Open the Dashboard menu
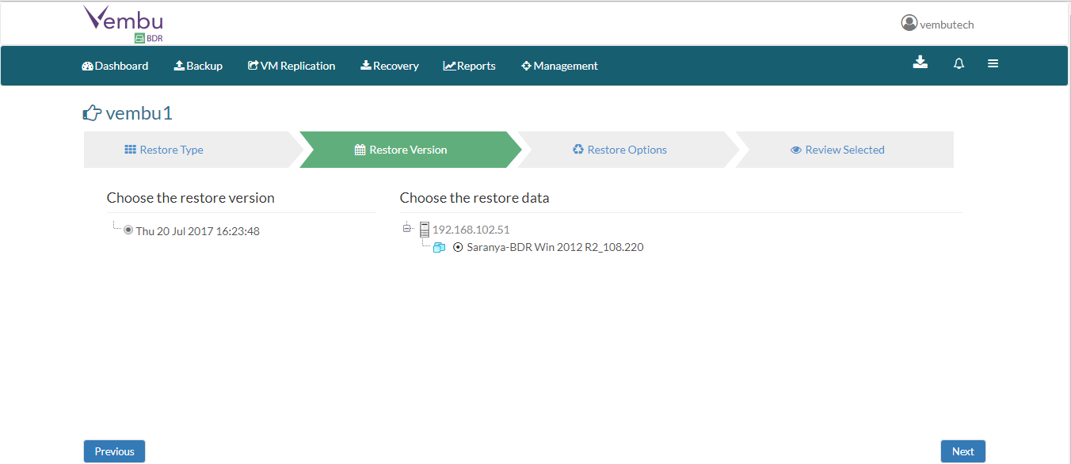This screenshot has height=464, width=1071. coord(115,66)
